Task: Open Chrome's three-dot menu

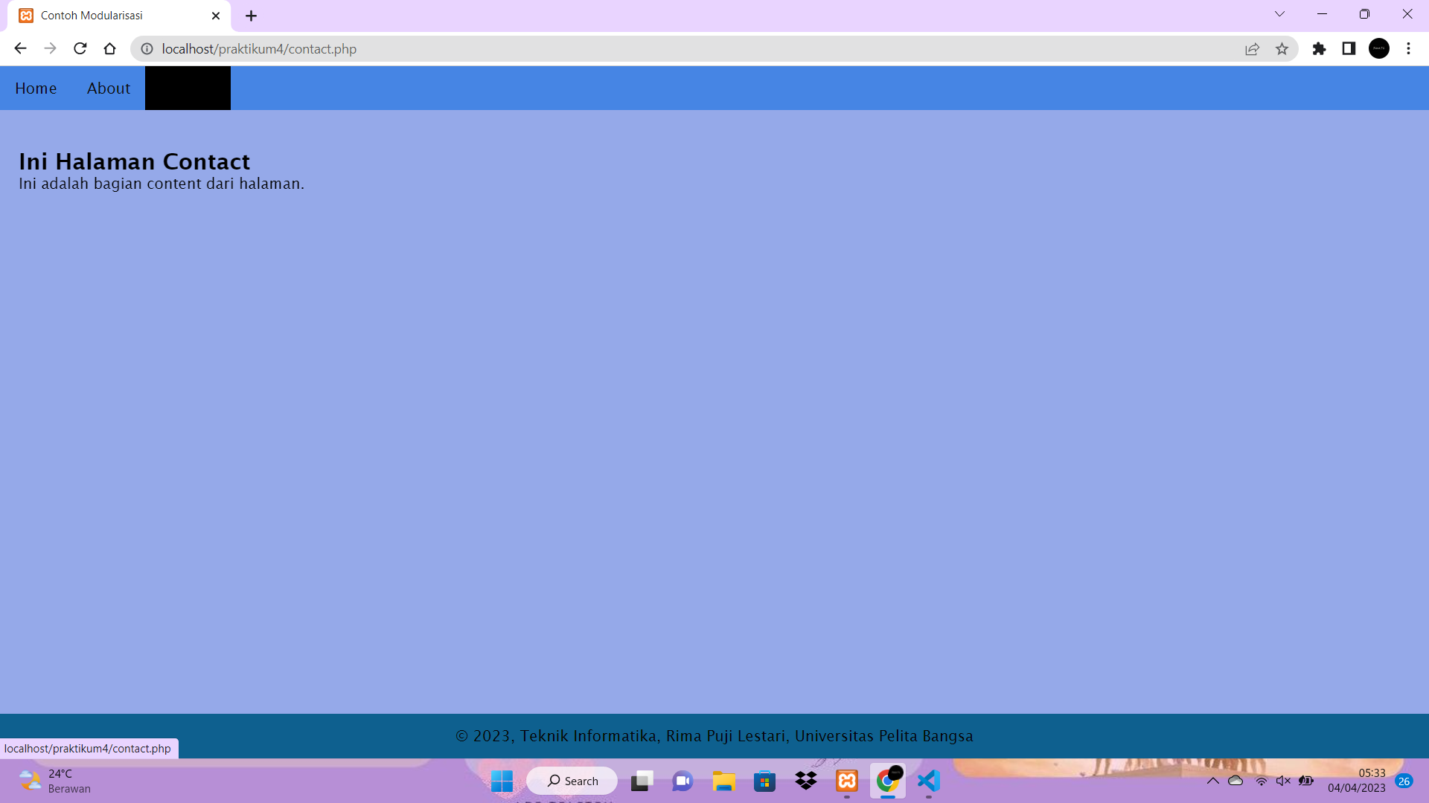Action: pos(1408,48)
